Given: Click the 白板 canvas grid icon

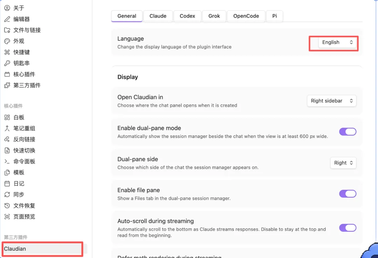Looking at the screenshot, I should [7, 117].
